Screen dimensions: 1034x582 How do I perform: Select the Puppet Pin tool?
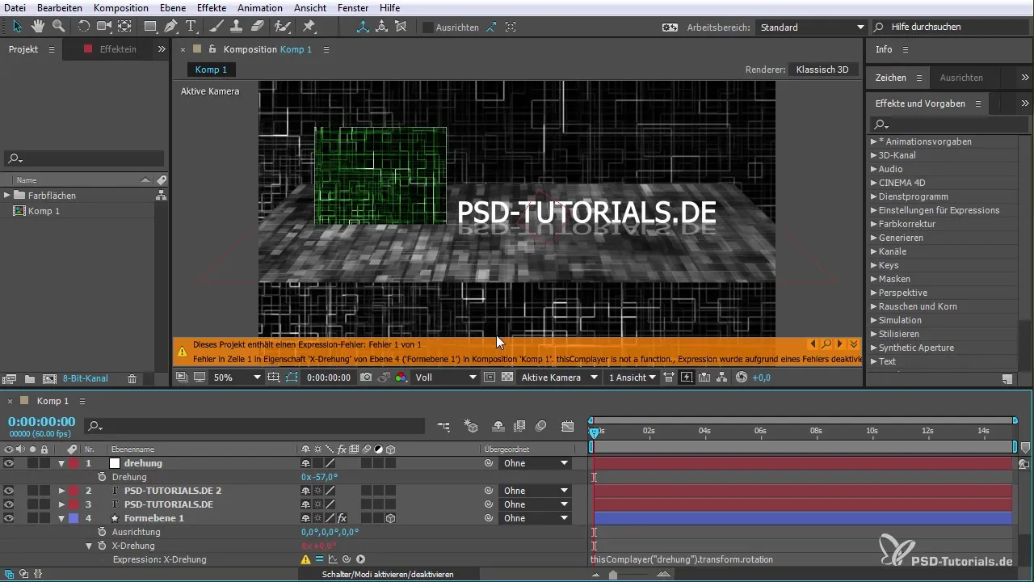click(309, 26)
